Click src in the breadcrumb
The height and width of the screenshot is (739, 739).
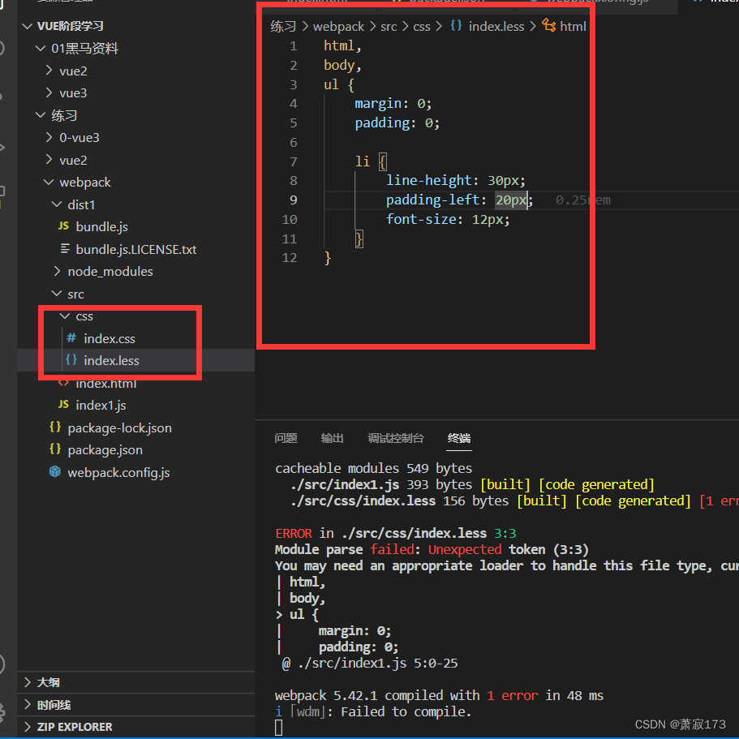click(x=389, y=27)
